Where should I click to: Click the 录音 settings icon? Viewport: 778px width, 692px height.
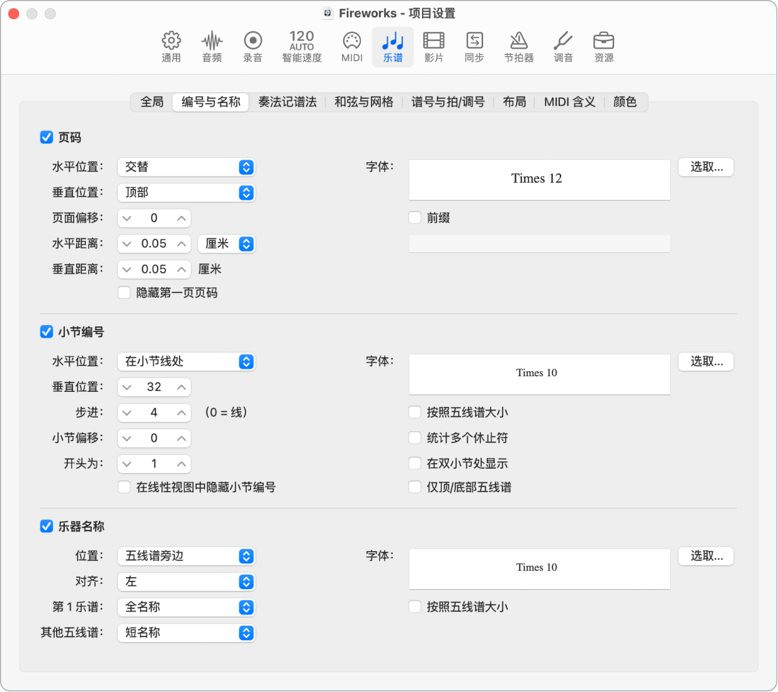point(252,46)
